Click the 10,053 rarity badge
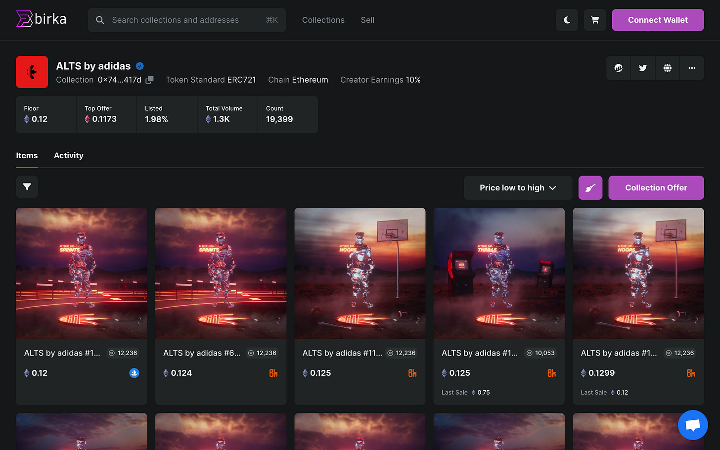The height and width of the screenshot is (450, 720). pos(540,353)
